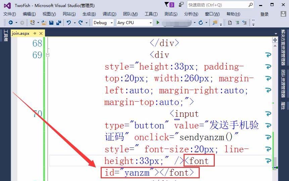Click the Comment Selection lines icon
This screenshot has width=289, height=181.
[x=237, y=23]
